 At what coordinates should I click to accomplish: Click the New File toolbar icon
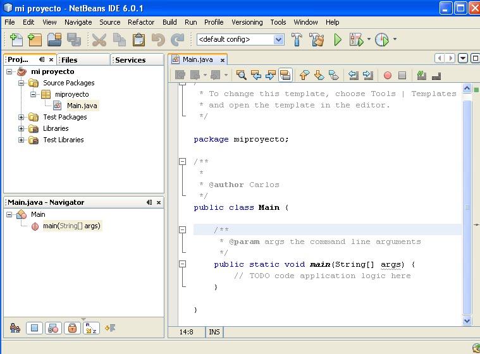coord(16,40)
